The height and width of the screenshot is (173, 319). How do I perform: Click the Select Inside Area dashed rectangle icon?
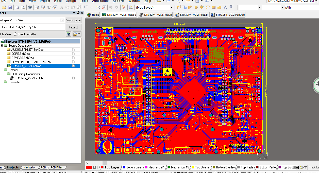[86, 7]
